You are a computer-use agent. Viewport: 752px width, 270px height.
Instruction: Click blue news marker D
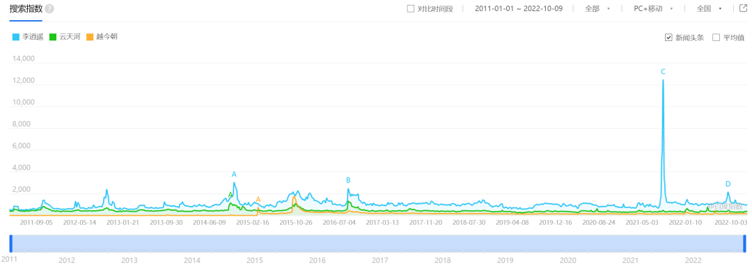tap(728, 184)
